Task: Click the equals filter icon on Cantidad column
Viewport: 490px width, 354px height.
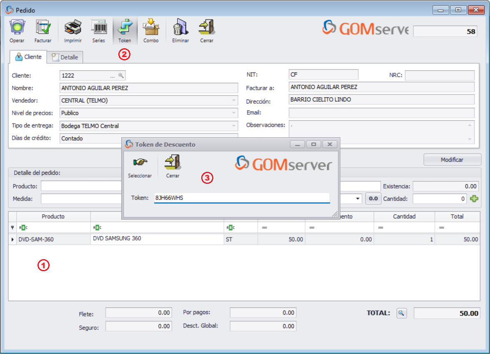Action: point(380,228)
